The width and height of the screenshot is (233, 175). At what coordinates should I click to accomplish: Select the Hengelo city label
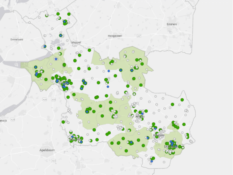pos(159,135)
